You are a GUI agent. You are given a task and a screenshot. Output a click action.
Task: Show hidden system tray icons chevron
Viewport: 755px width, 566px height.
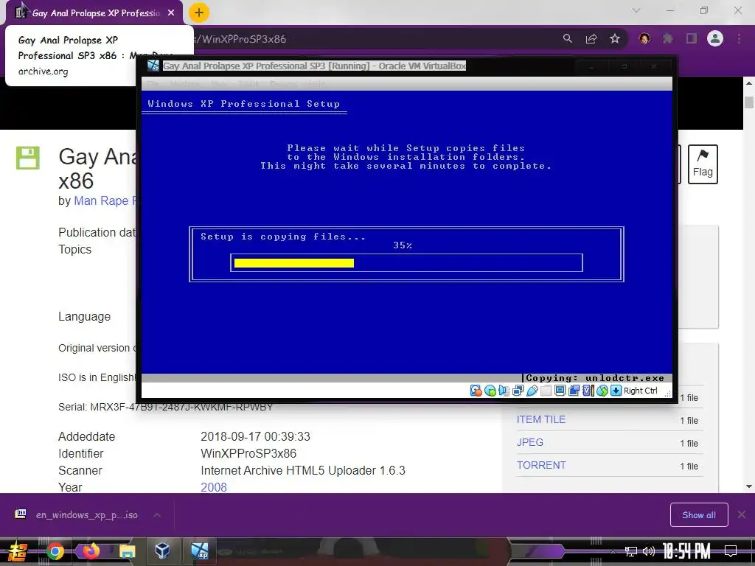(613, 551)
